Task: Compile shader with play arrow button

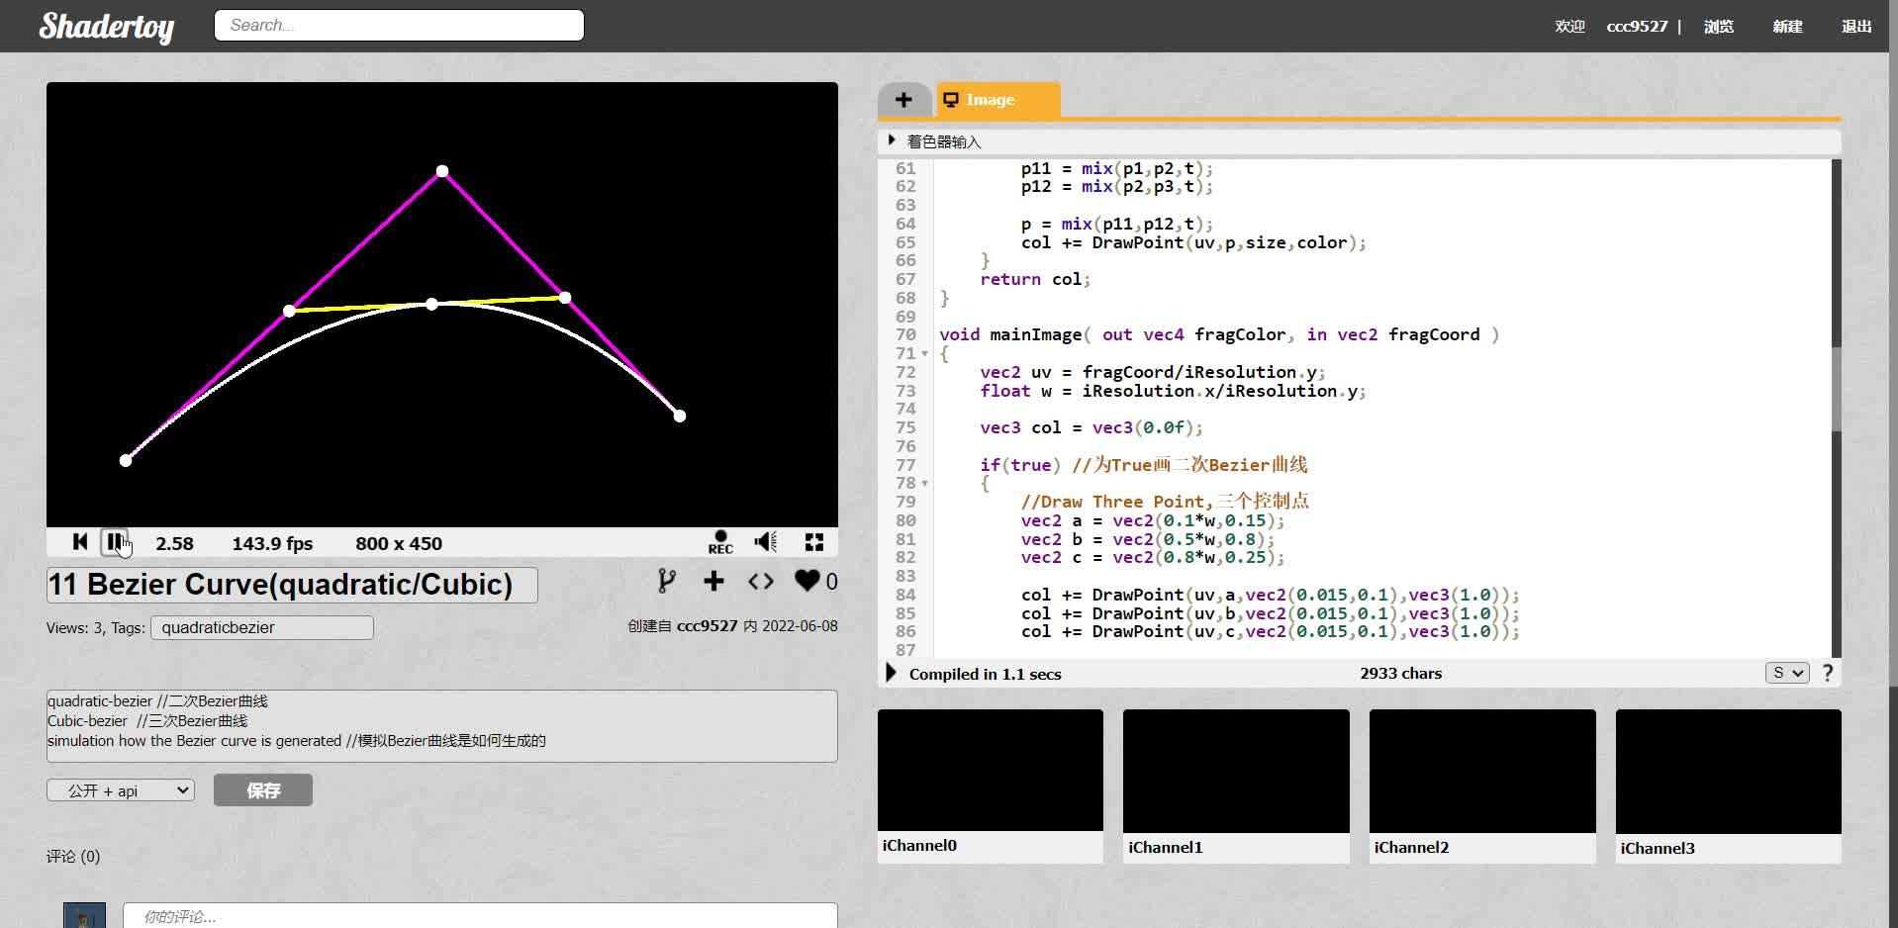Action: click(891, 674)
